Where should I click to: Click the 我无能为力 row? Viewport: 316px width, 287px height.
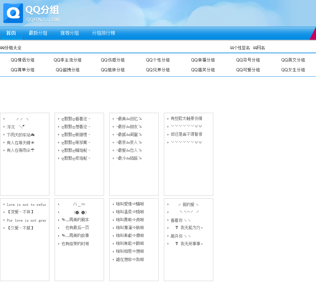189,227
